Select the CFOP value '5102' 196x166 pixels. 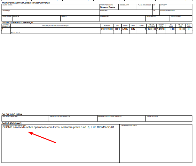(x=125, y=29)
